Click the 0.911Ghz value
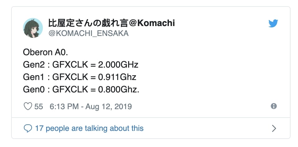 click(117, 77)
